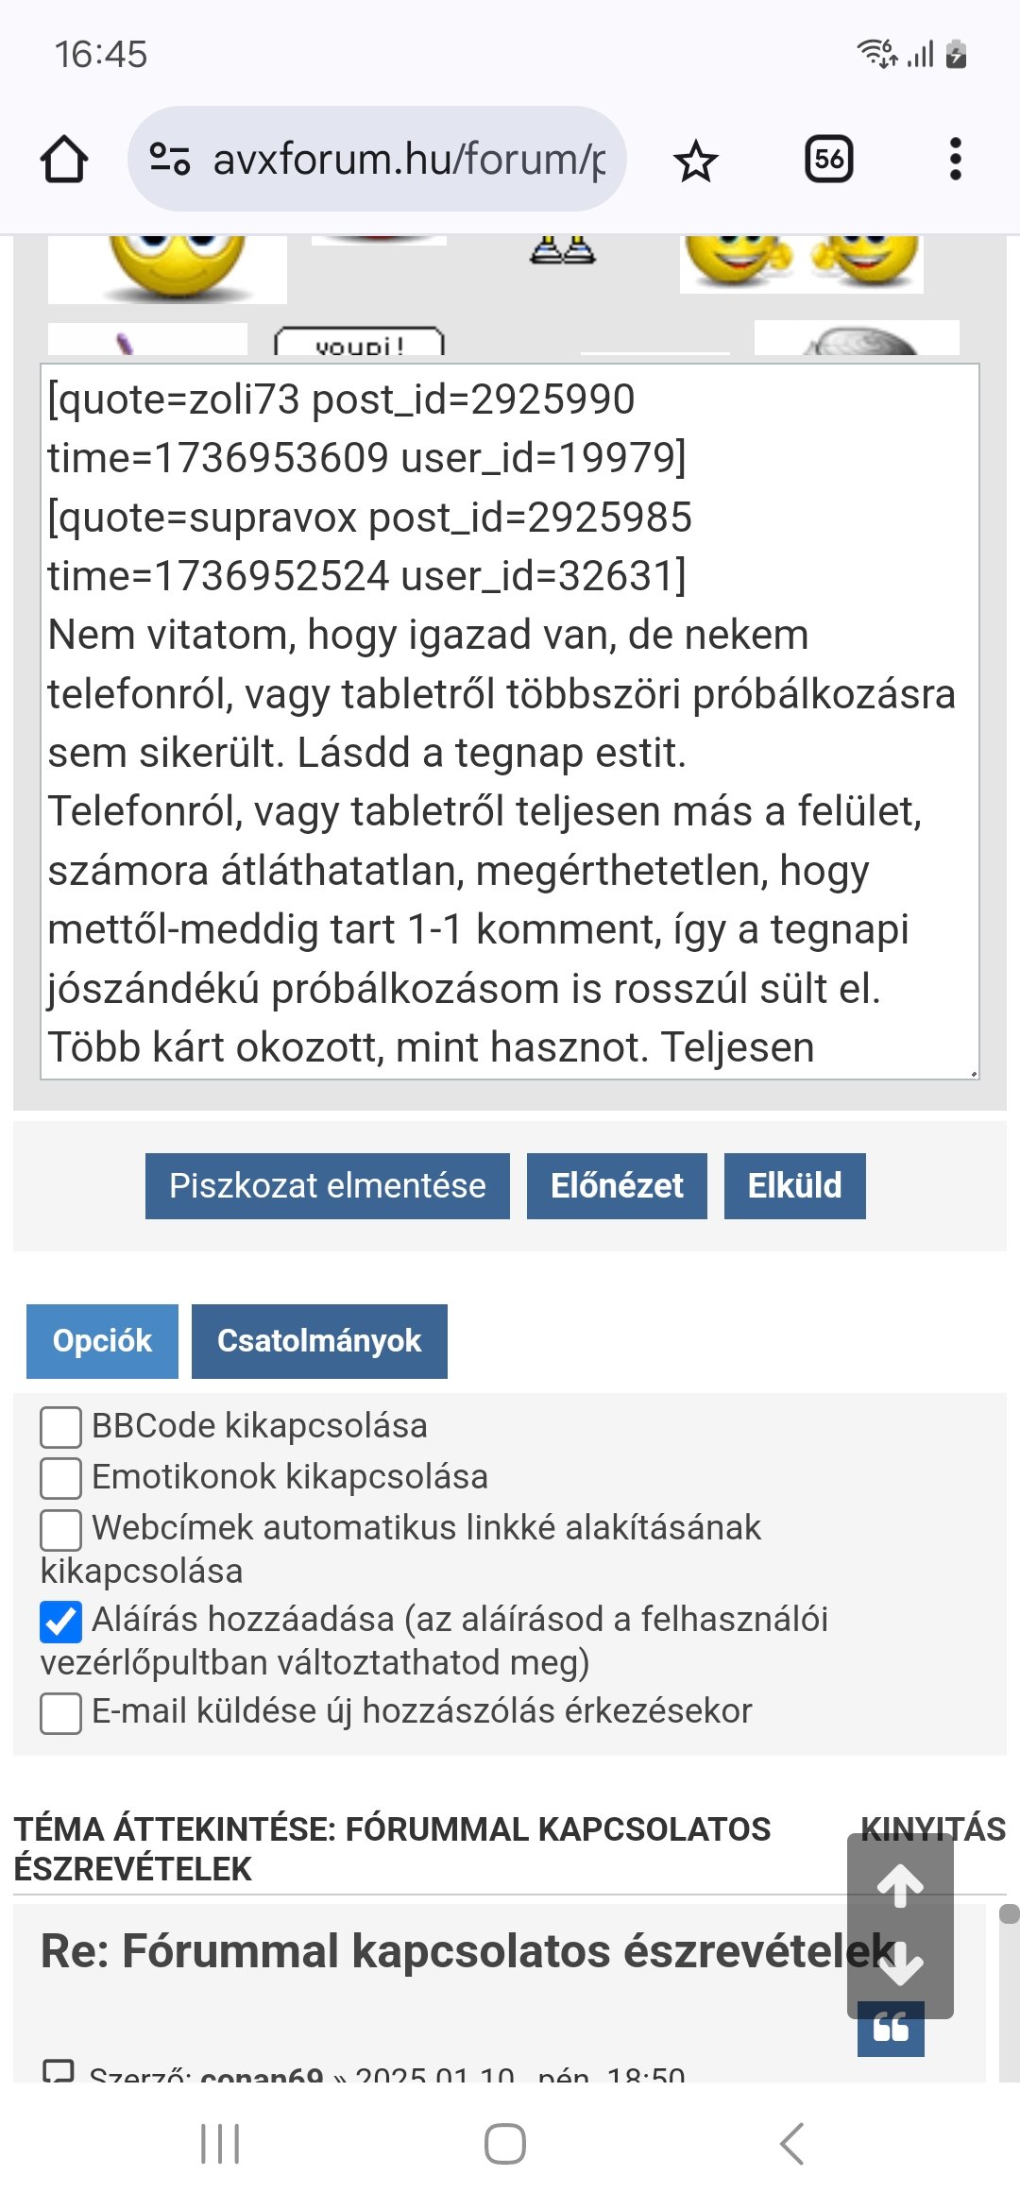Insert the 'youpi!' smiley
Screen dimensions: 1020x2210
pyautogui.click(x=359, y=342)
